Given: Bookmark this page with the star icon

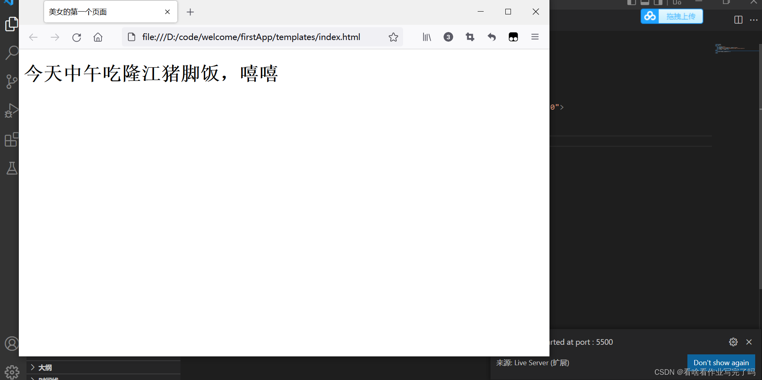Looking at the screenshot, I should (x=393, y=37).
